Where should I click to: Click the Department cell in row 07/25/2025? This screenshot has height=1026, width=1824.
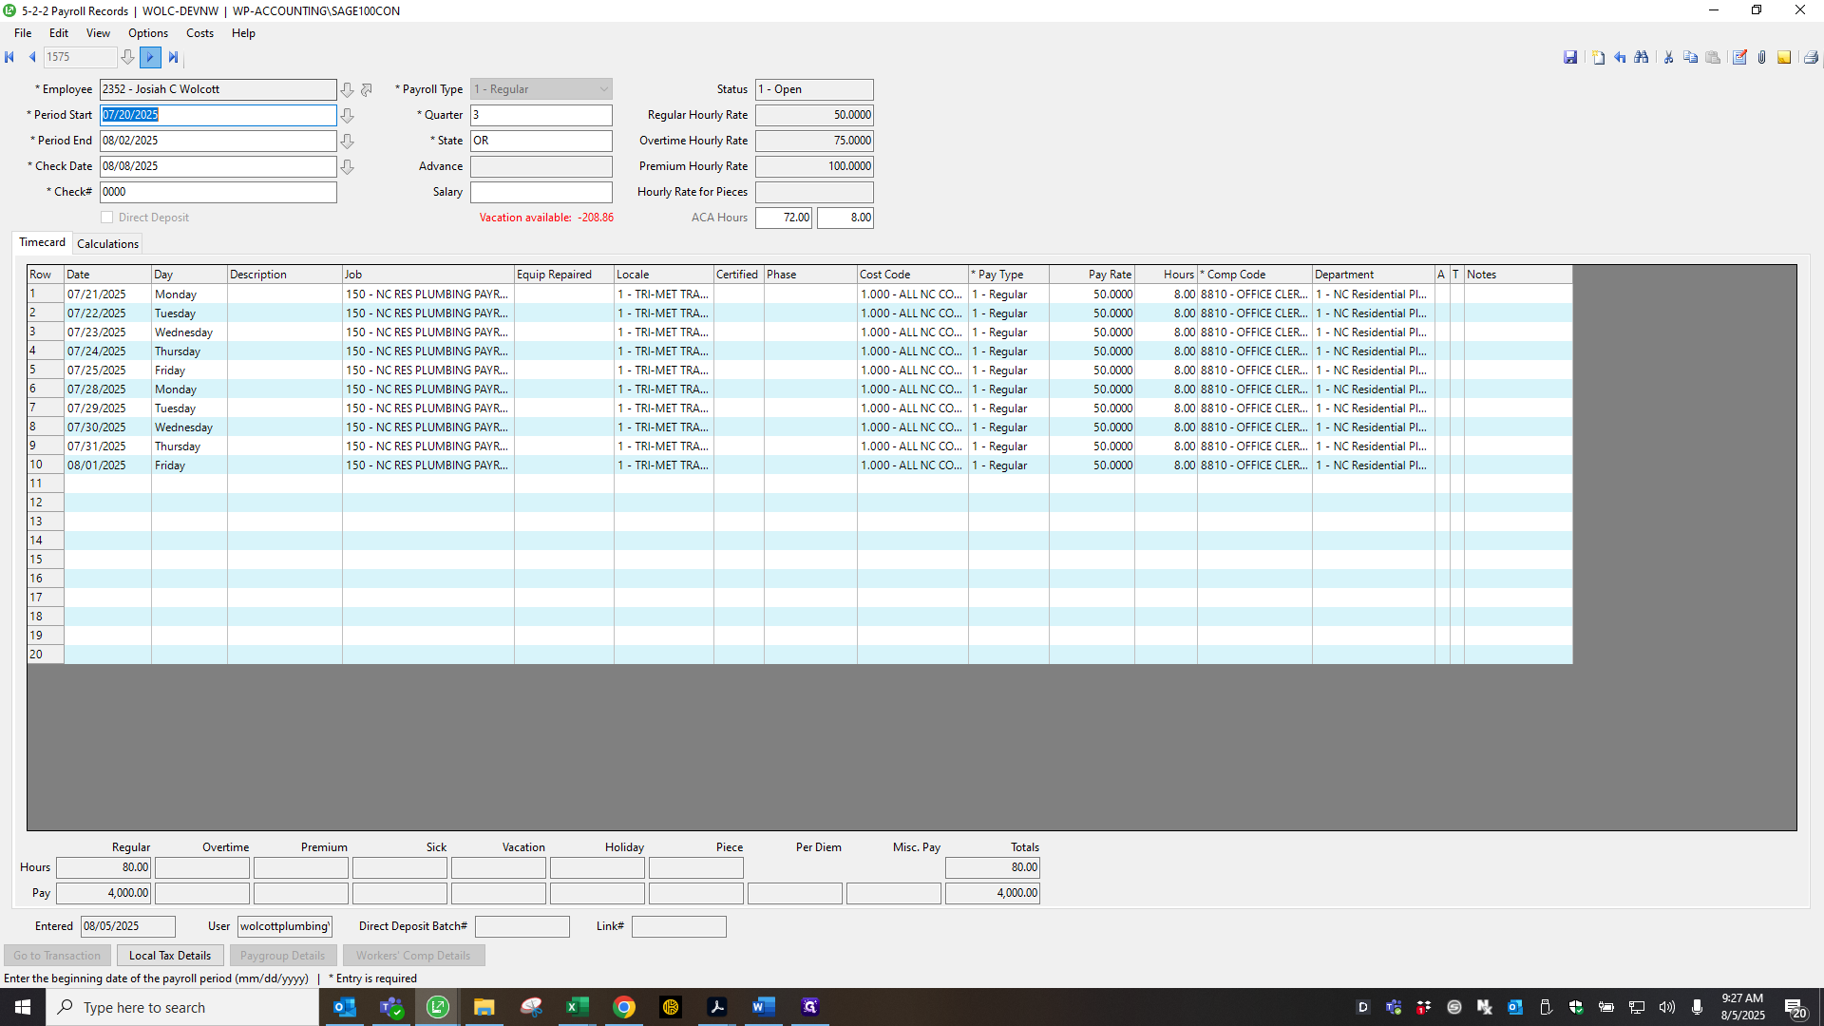coord(1374,370)
